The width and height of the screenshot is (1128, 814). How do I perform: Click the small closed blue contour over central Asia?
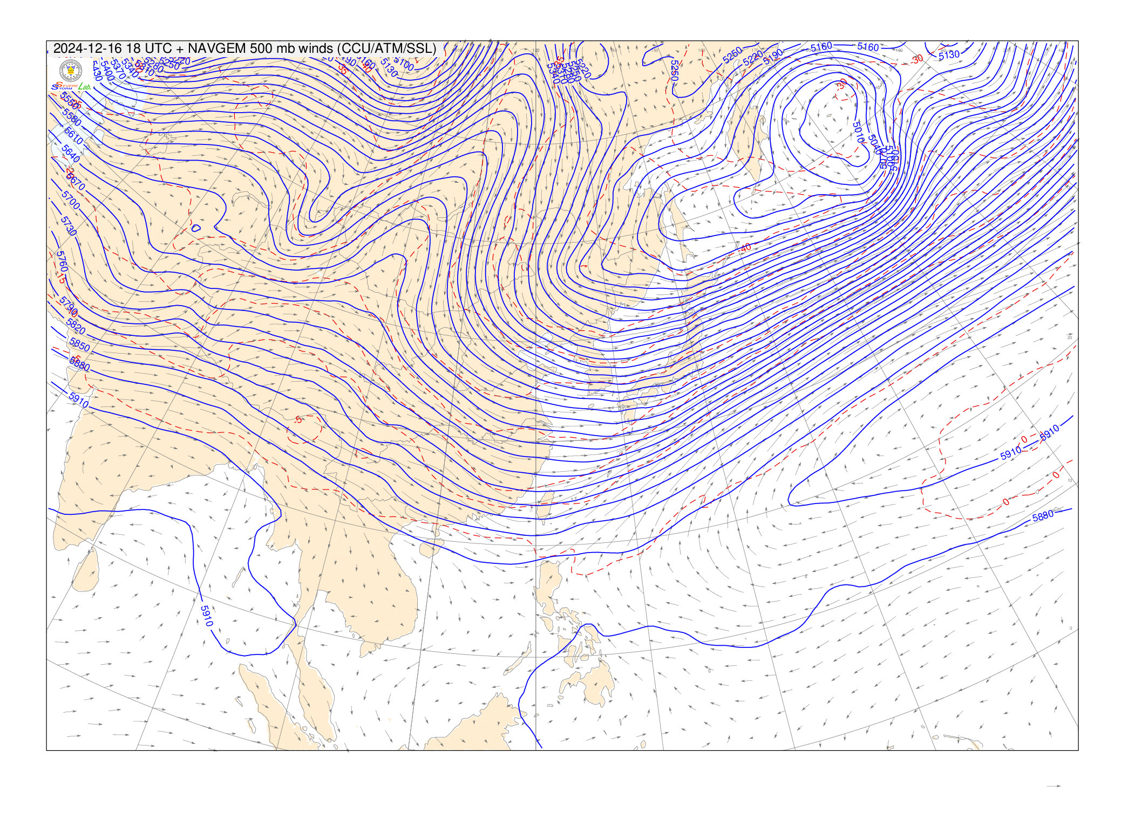[x=196, y=228]
